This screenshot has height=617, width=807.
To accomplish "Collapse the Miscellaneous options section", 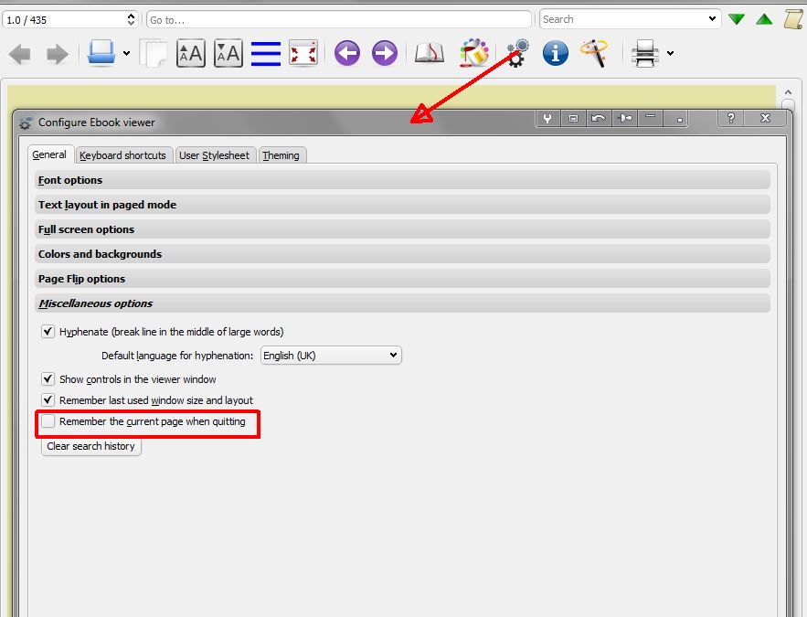I will [402, 303].
